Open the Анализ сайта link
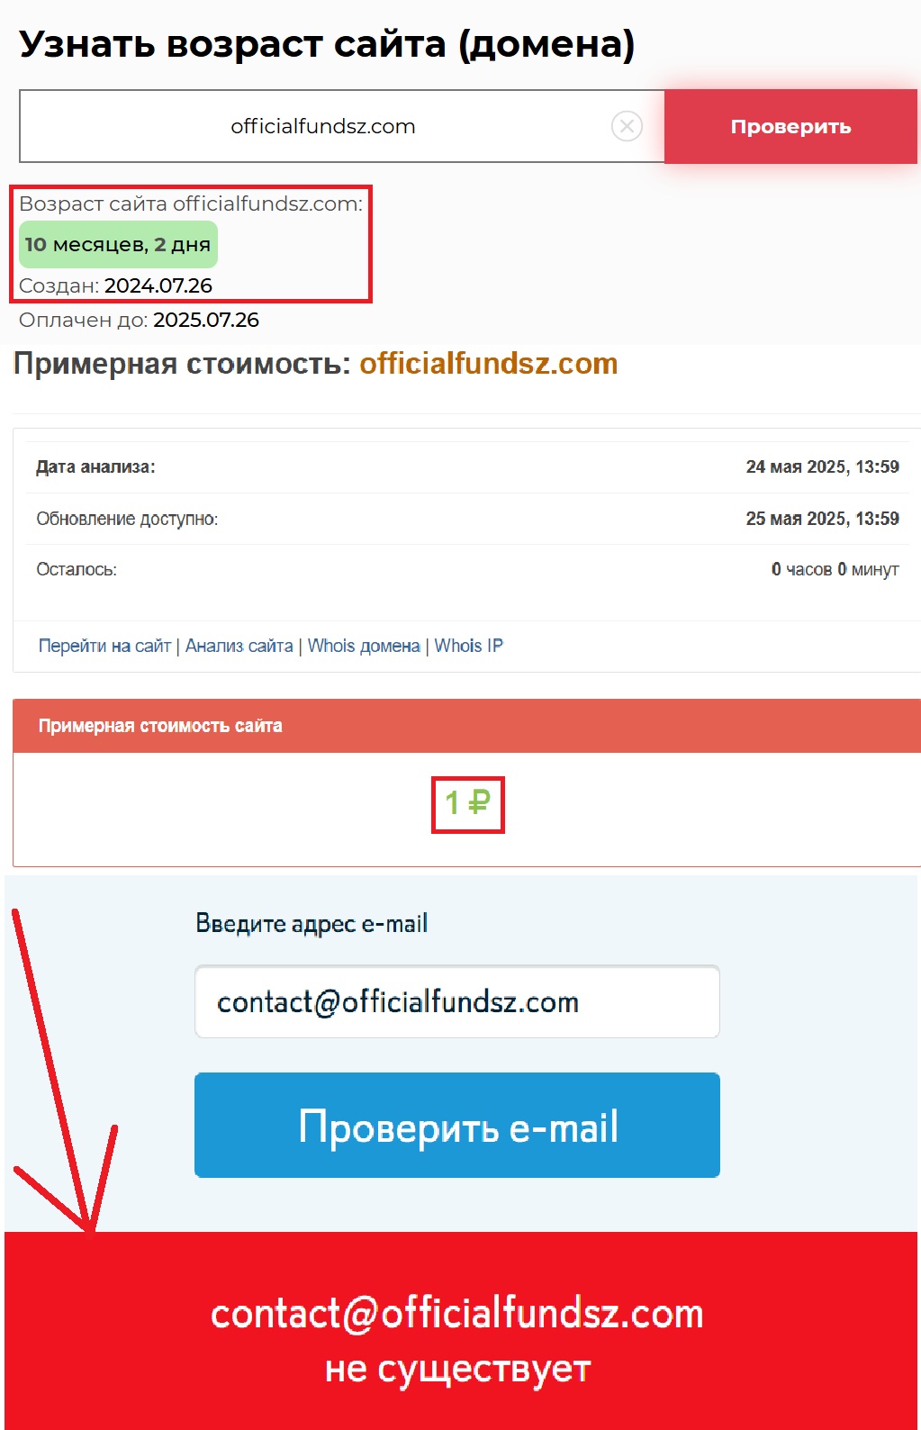921x1430 pixels. [x=239, y=646]
